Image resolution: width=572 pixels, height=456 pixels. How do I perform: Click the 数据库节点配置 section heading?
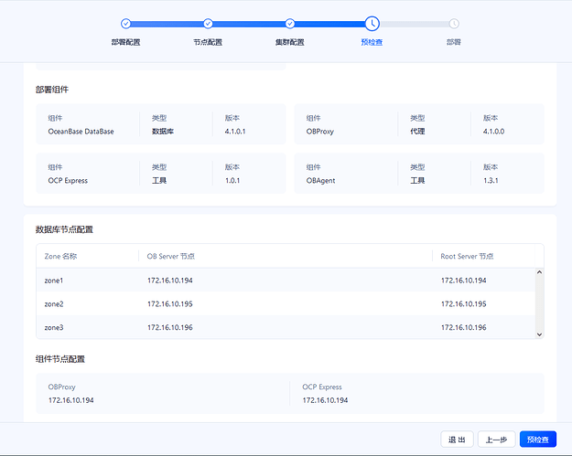[64, 229]
